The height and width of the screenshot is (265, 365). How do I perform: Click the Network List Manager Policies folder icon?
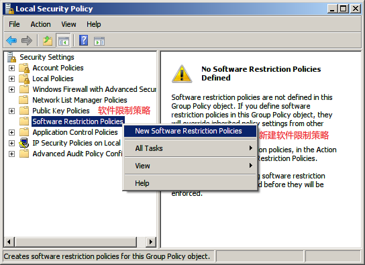pos(24,100)
